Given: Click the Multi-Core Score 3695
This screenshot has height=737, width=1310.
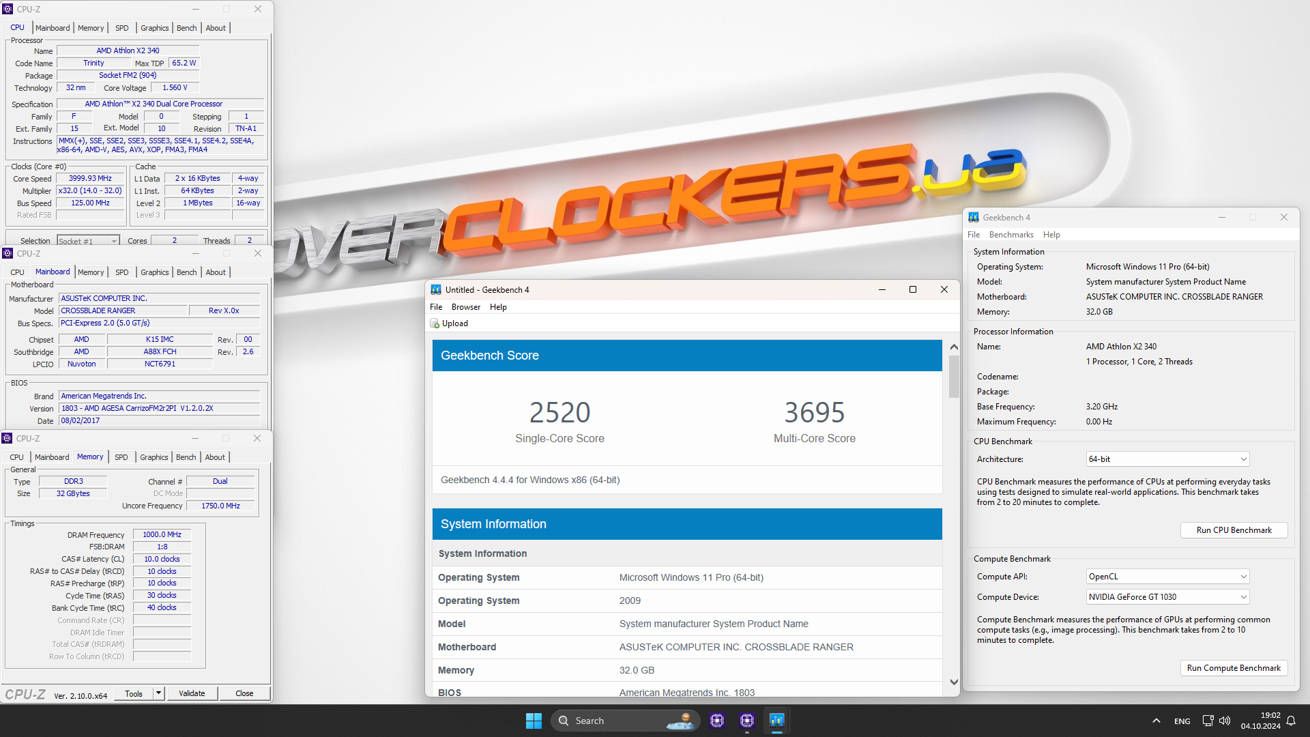Looking at the screenshot, I should coord(814,412).
